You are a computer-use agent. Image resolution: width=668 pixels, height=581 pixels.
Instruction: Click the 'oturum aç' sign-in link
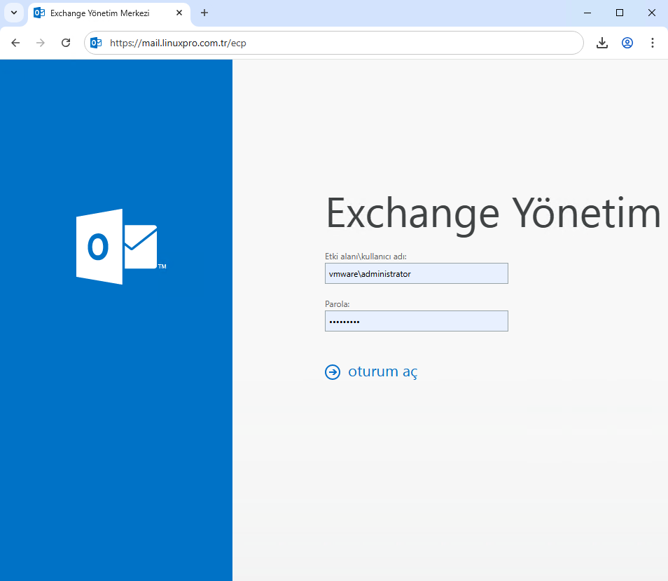[x=382, y=372]
